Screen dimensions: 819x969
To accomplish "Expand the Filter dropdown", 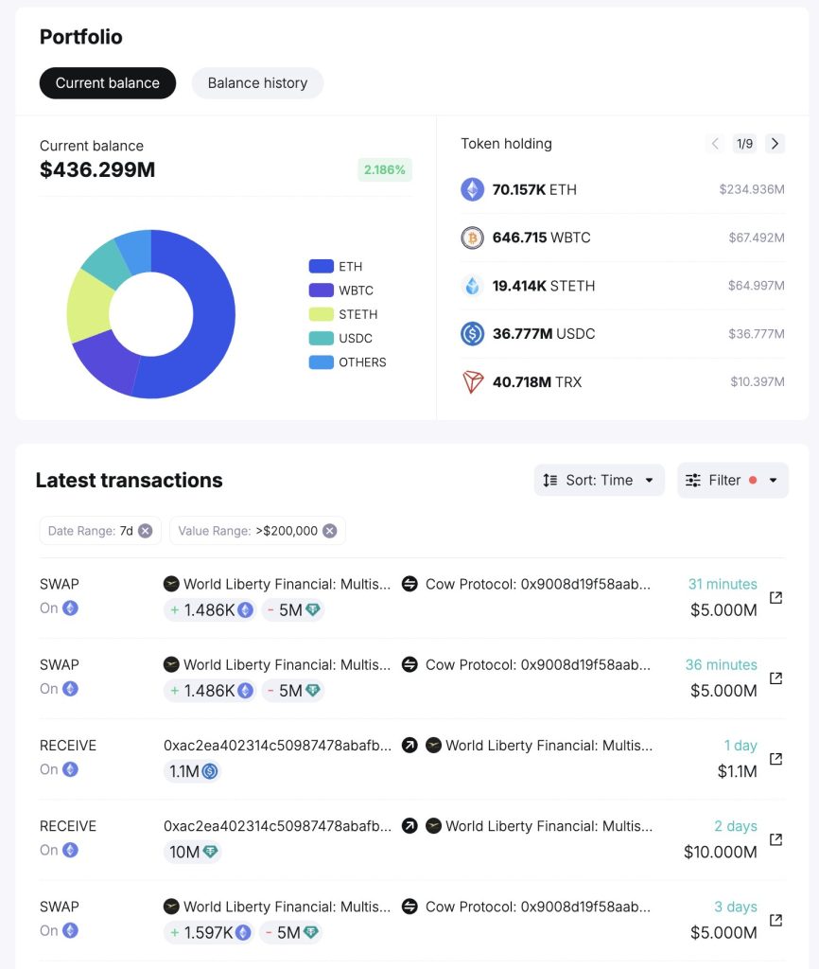I will point(732,480).
